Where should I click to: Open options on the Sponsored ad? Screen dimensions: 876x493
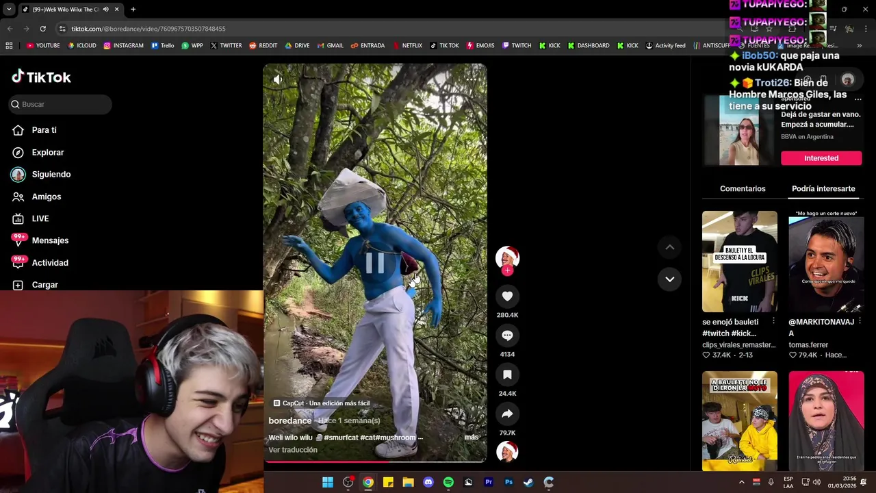coord(858,99)
